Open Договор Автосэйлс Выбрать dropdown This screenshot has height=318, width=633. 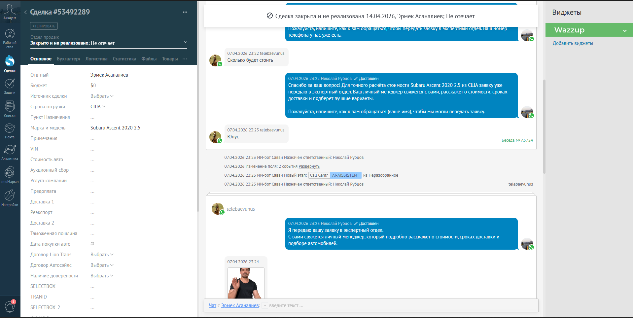(102, 265)
